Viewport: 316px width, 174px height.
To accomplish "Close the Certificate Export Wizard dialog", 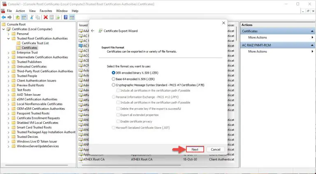I will click(223, 23).
